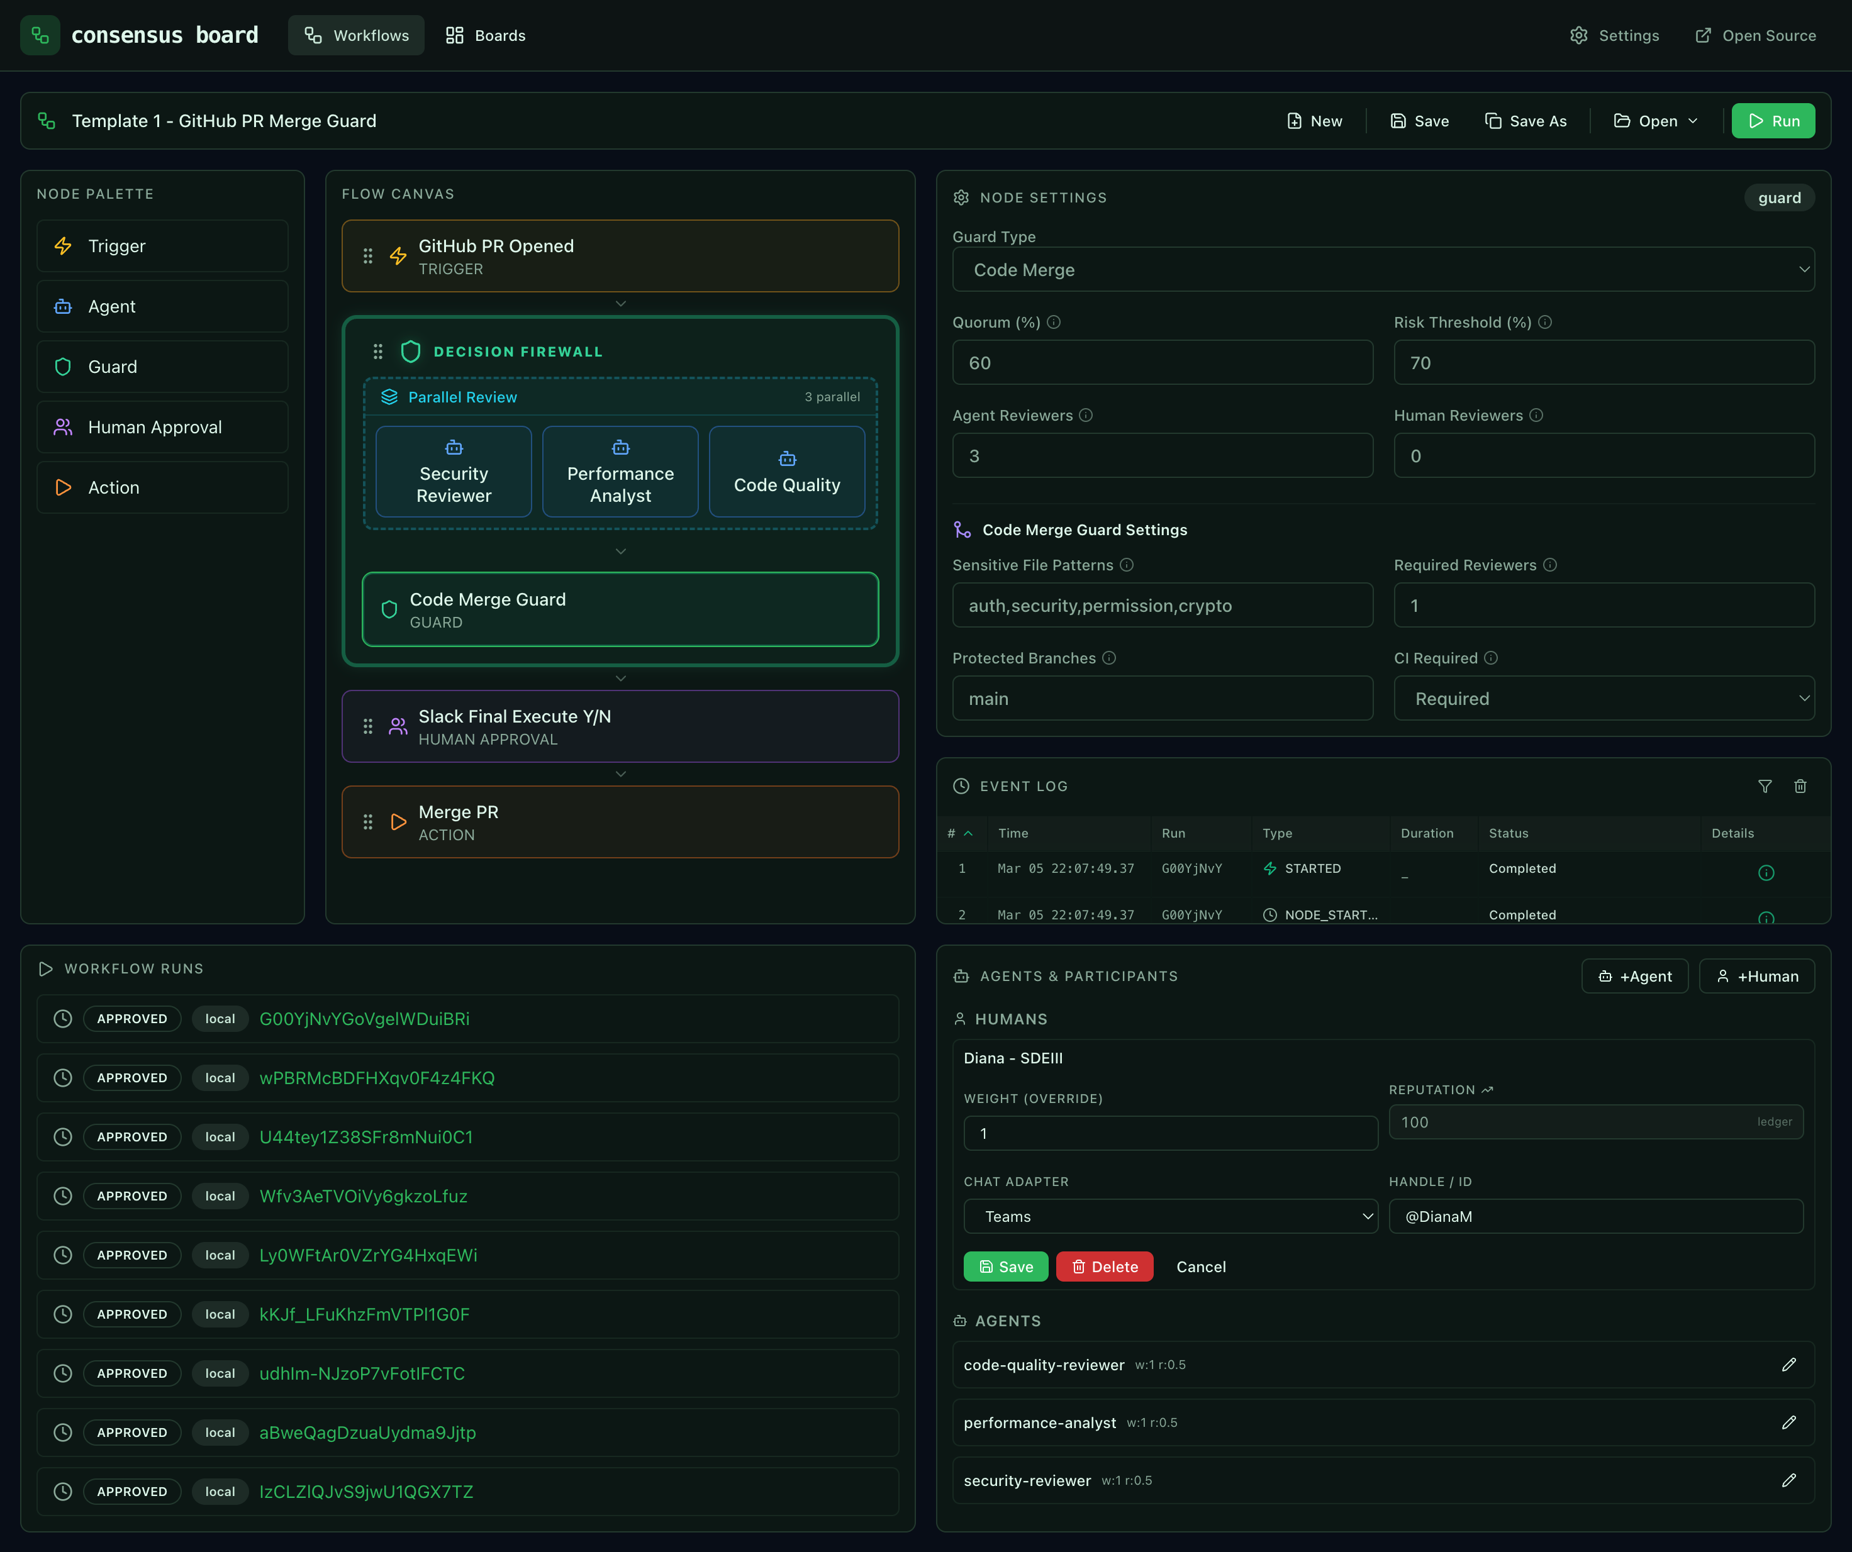Select the Action node type in the palette

(162, 487)
